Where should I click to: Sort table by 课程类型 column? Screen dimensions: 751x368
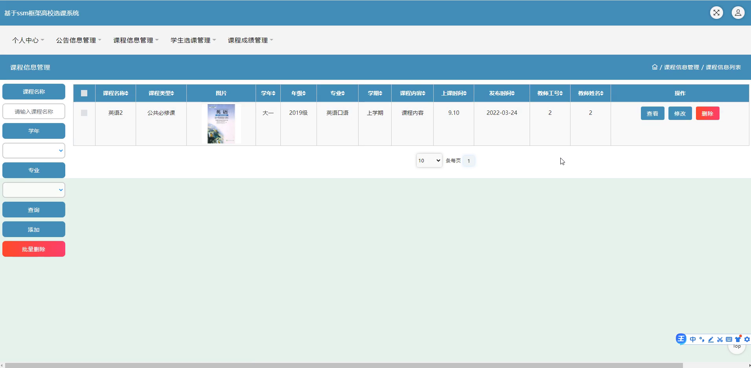coord(161,93)
